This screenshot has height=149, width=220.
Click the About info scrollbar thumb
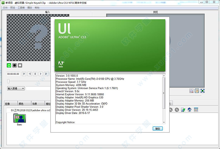[x=164, y=93]
